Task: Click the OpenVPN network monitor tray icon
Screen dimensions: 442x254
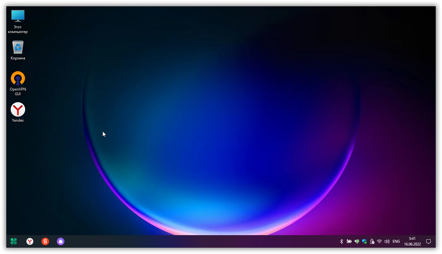Action: tap(357, 241)
